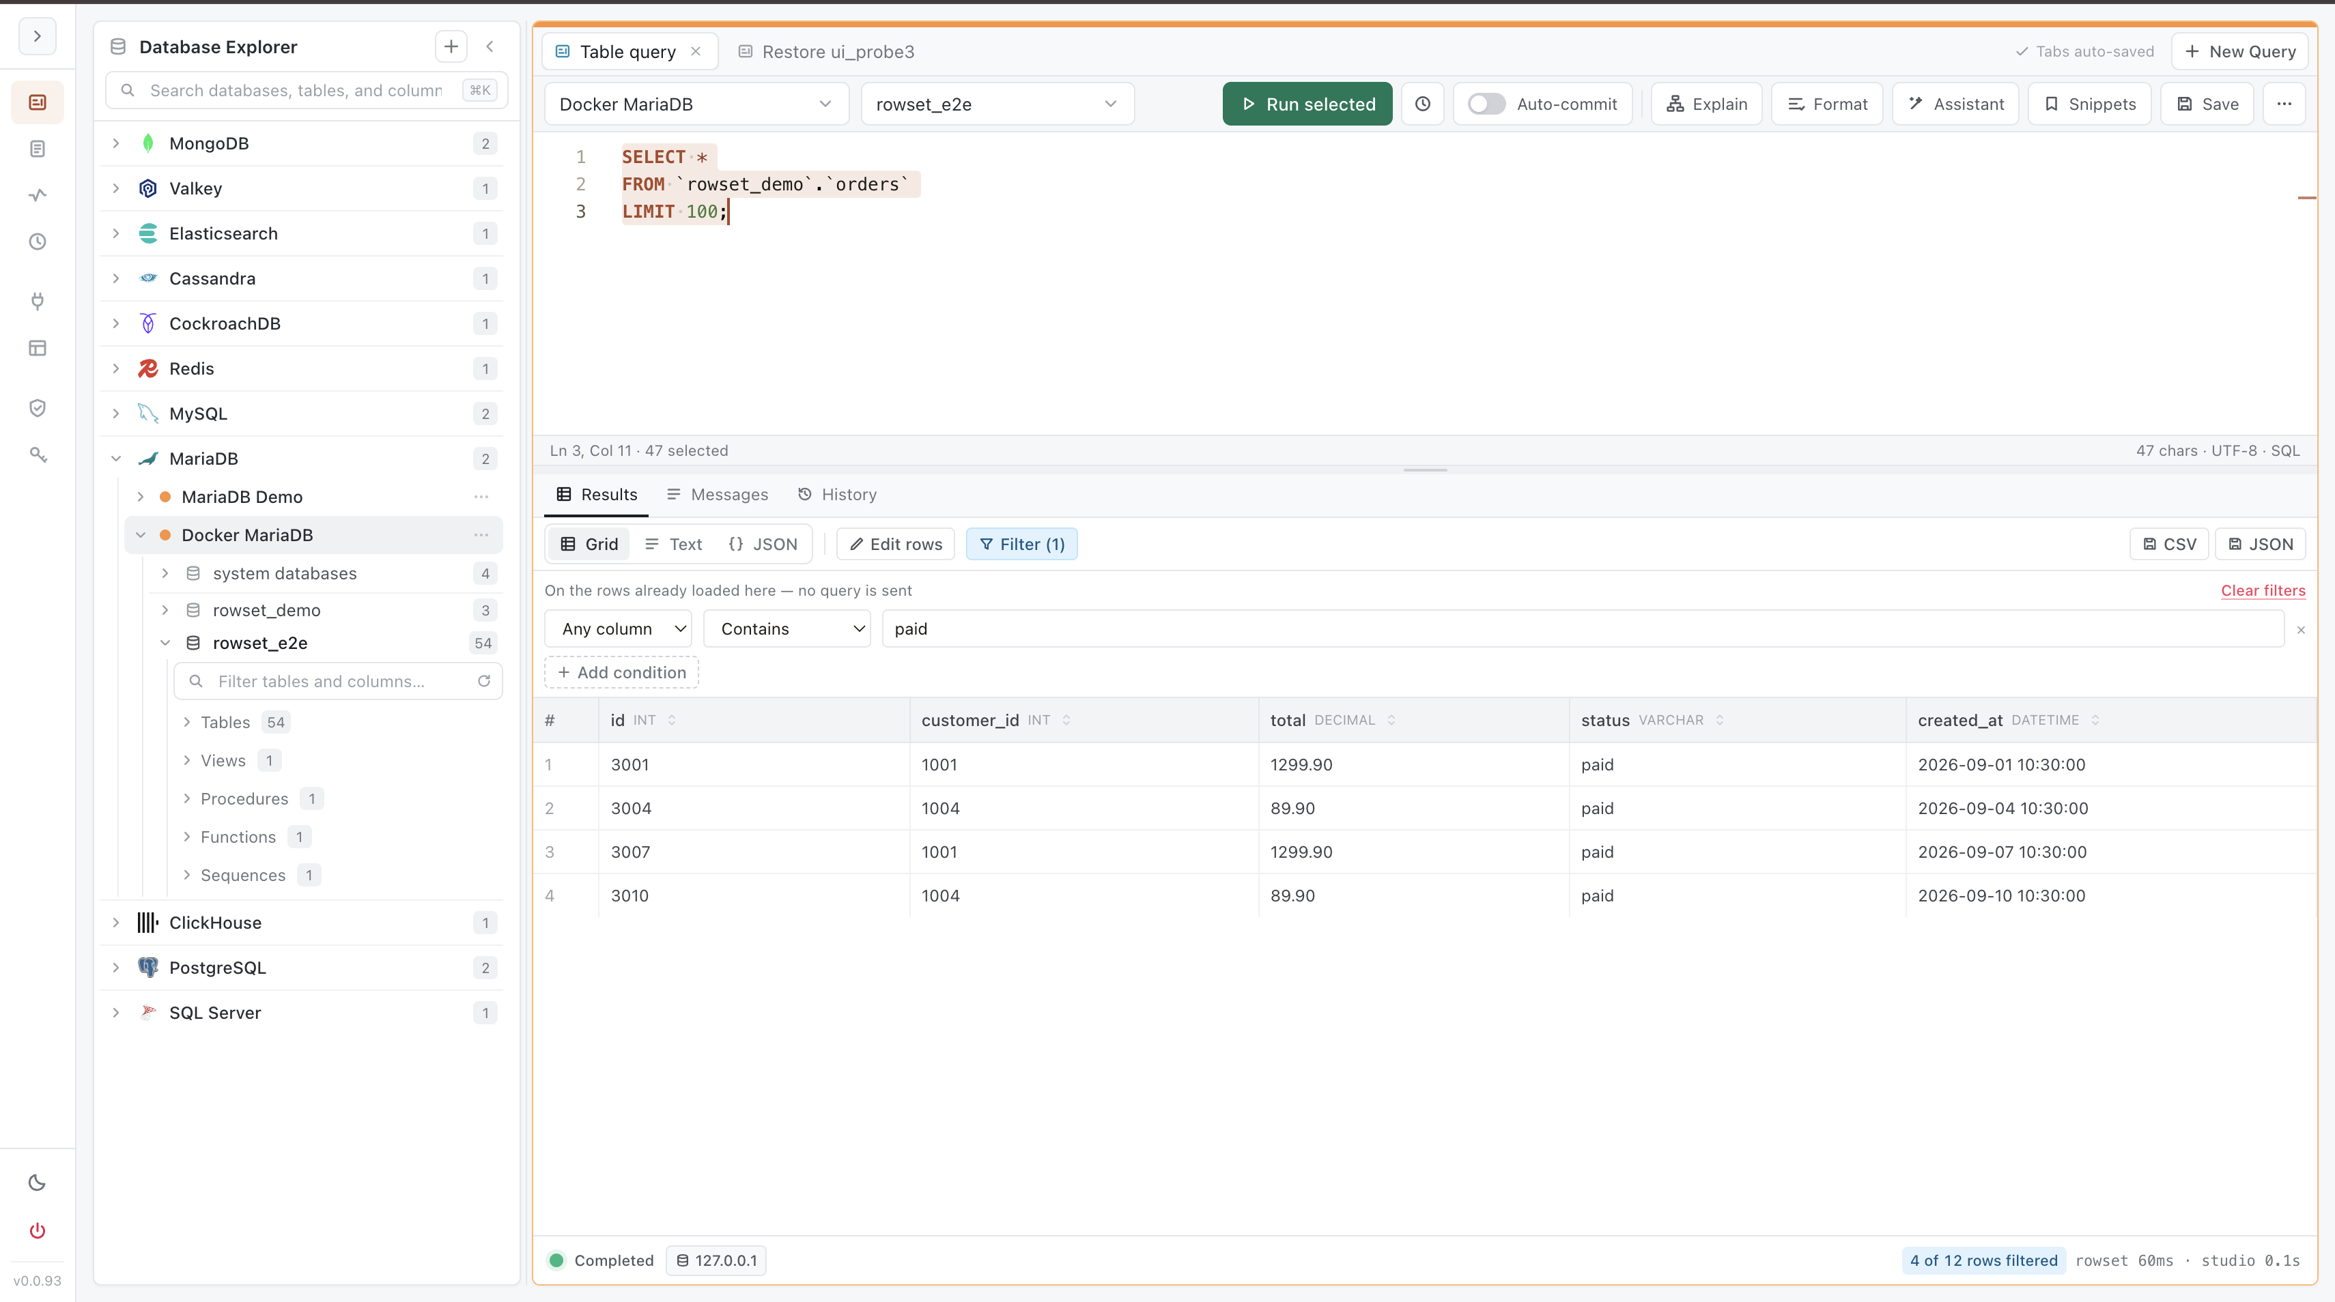This screenshot has height=1302, width=2335.
Task: Toggle Edit rows mode
Action: 896,545
